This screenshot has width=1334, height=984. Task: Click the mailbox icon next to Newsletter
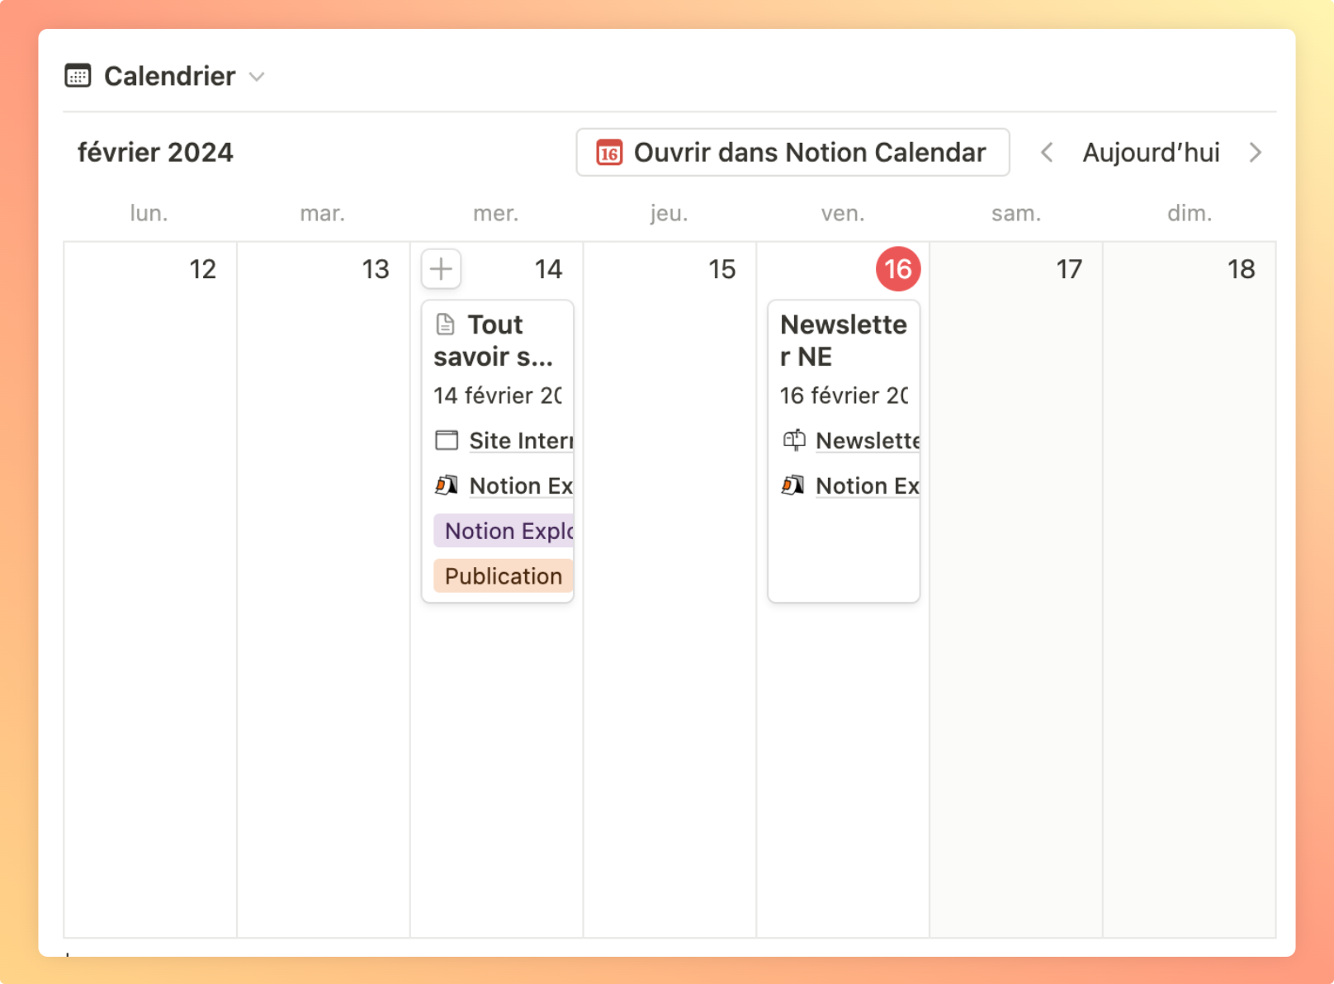pyautogui.click(x=793, y=441)
